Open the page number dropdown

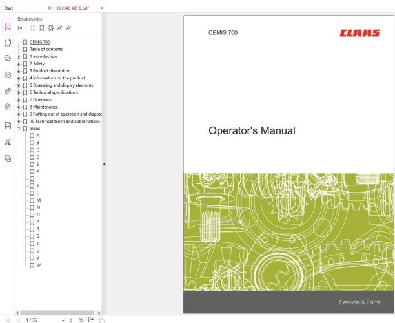[63, 320]
